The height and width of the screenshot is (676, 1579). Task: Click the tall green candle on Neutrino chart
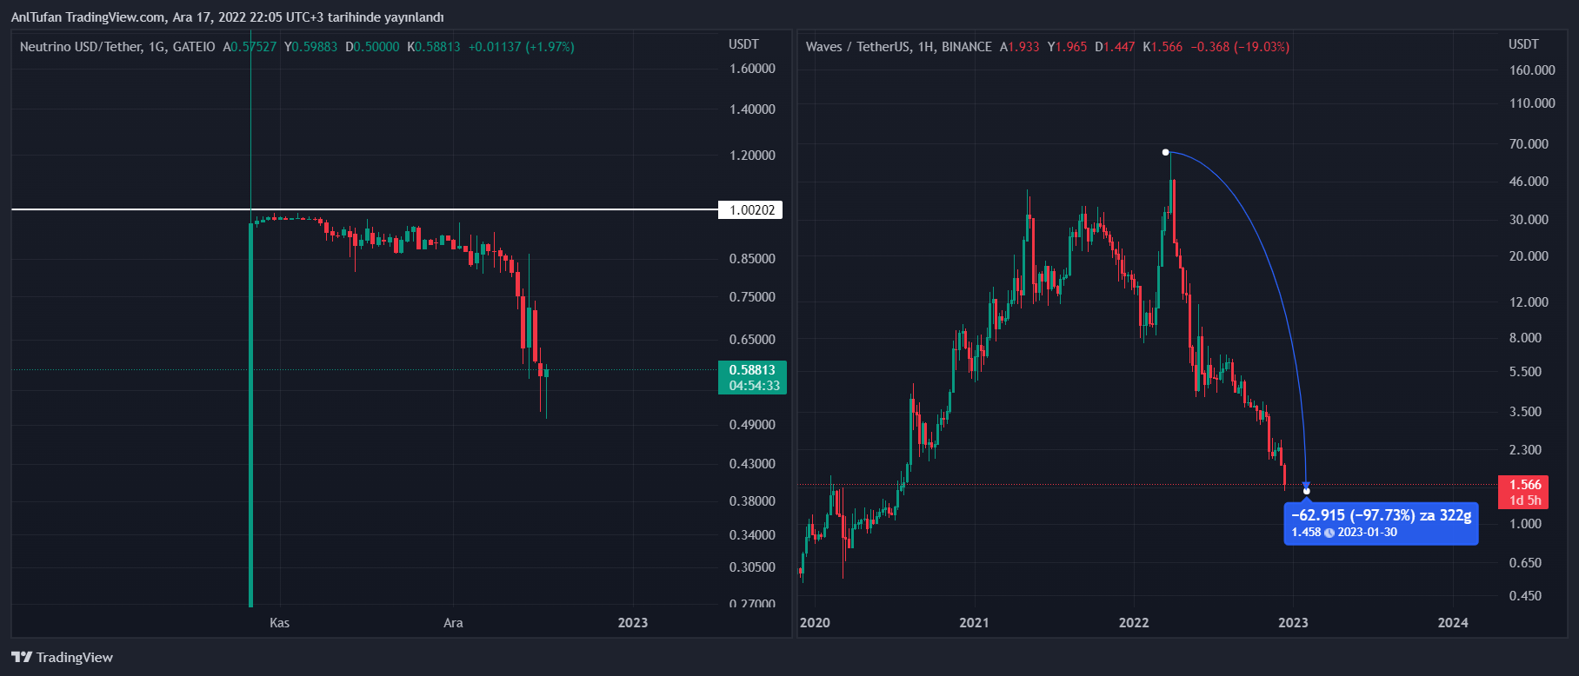point(251,417)
